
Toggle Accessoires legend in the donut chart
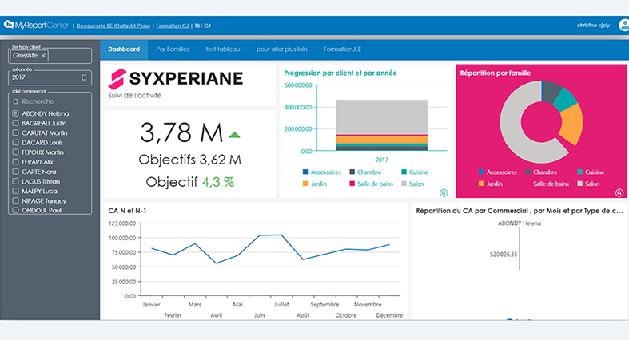pyautogui.click(x=497, y=172)
